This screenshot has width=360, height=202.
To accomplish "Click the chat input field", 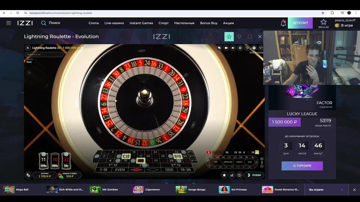I will click(x=44, y=54).
